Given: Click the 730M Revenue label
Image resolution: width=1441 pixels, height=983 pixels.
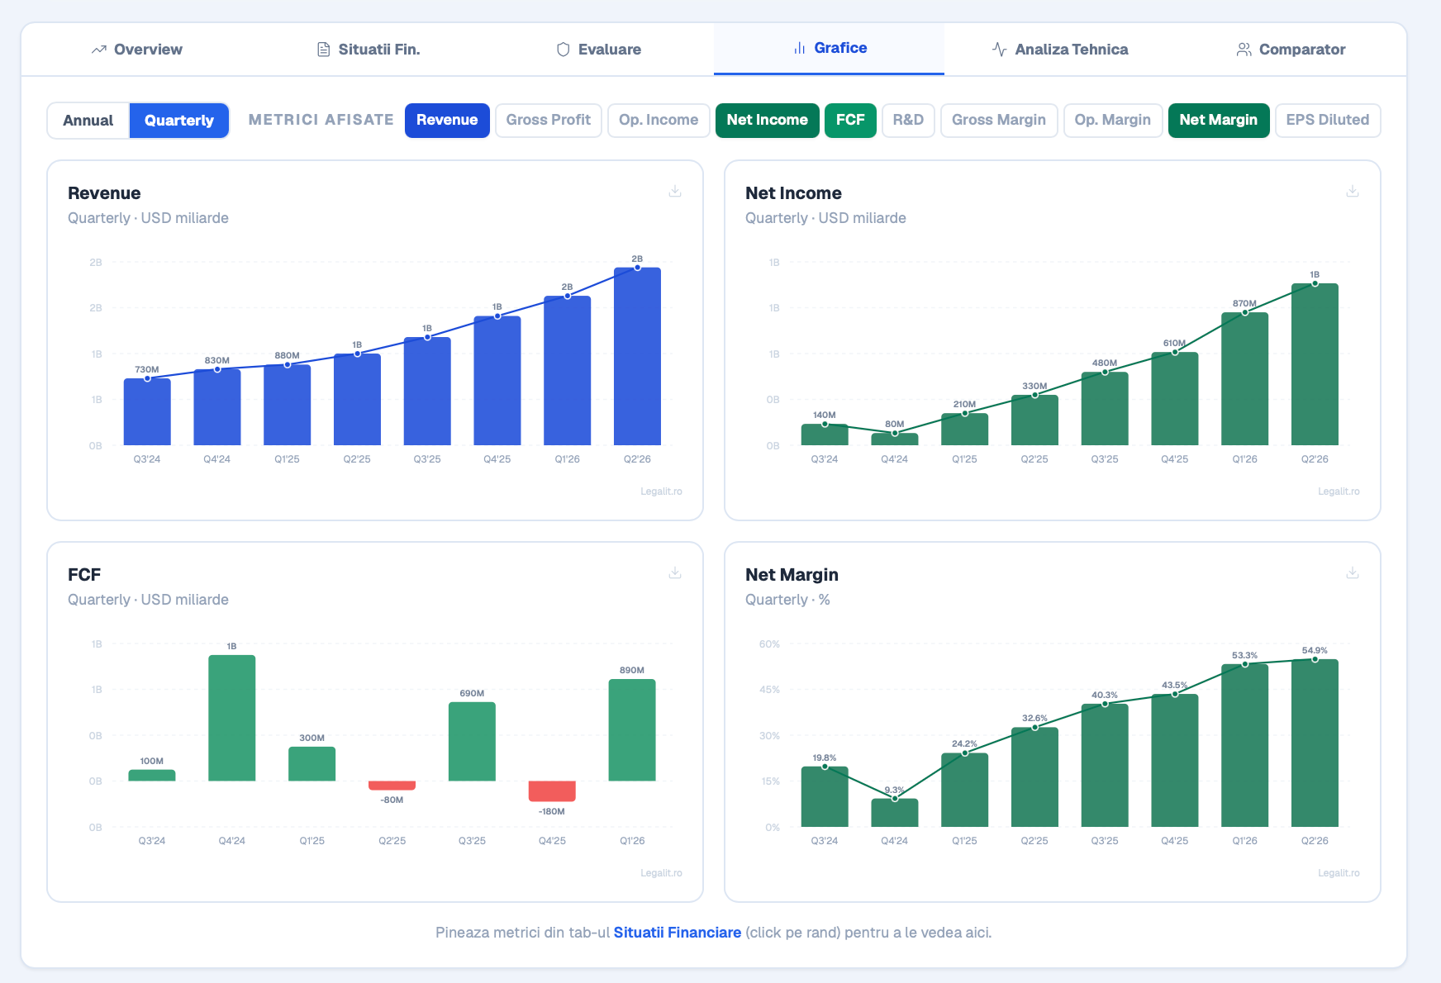Looking at the screenshot, I should (147, 370).
